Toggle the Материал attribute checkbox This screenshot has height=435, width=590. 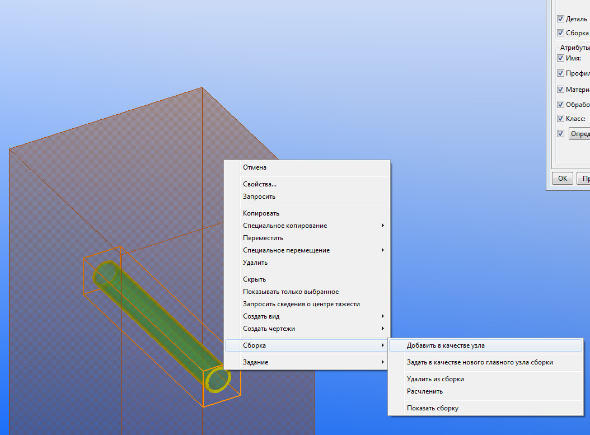pyautogui.click(x=560, y=90)
